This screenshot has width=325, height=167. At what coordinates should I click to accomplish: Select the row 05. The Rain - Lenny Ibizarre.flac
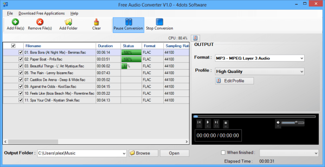coord(96,73)
